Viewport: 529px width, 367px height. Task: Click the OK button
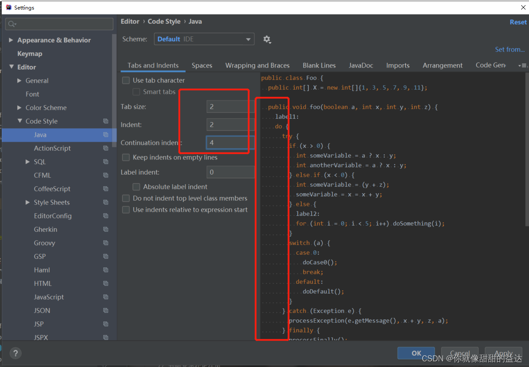416,353
